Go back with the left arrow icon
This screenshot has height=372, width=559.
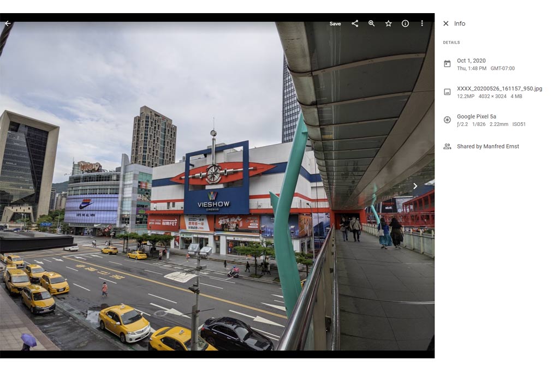[x=8, y=23]
